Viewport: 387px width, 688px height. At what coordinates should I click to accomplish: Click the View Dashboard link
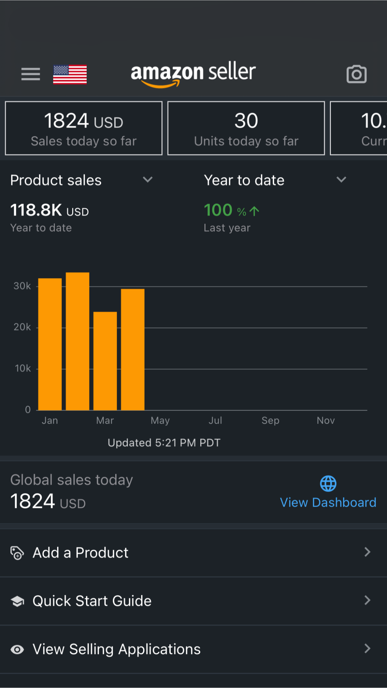pyautogui.click(x=328, y=502)
